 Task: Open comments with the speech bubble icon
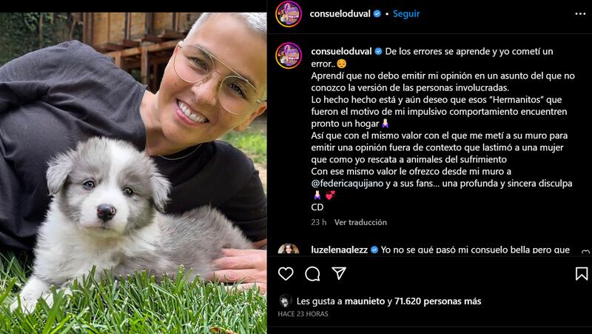point(312,273)
